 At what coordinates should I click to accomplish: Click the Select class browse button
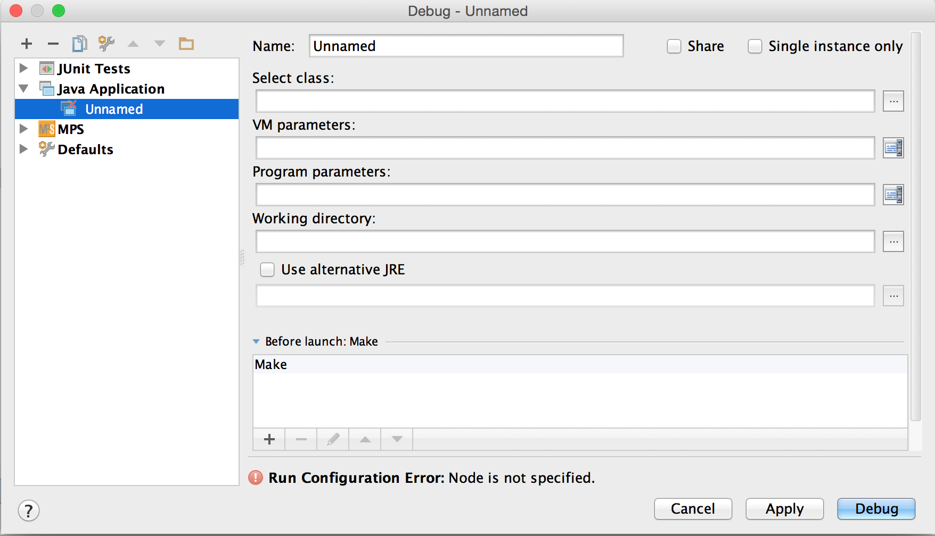point(893,101)
